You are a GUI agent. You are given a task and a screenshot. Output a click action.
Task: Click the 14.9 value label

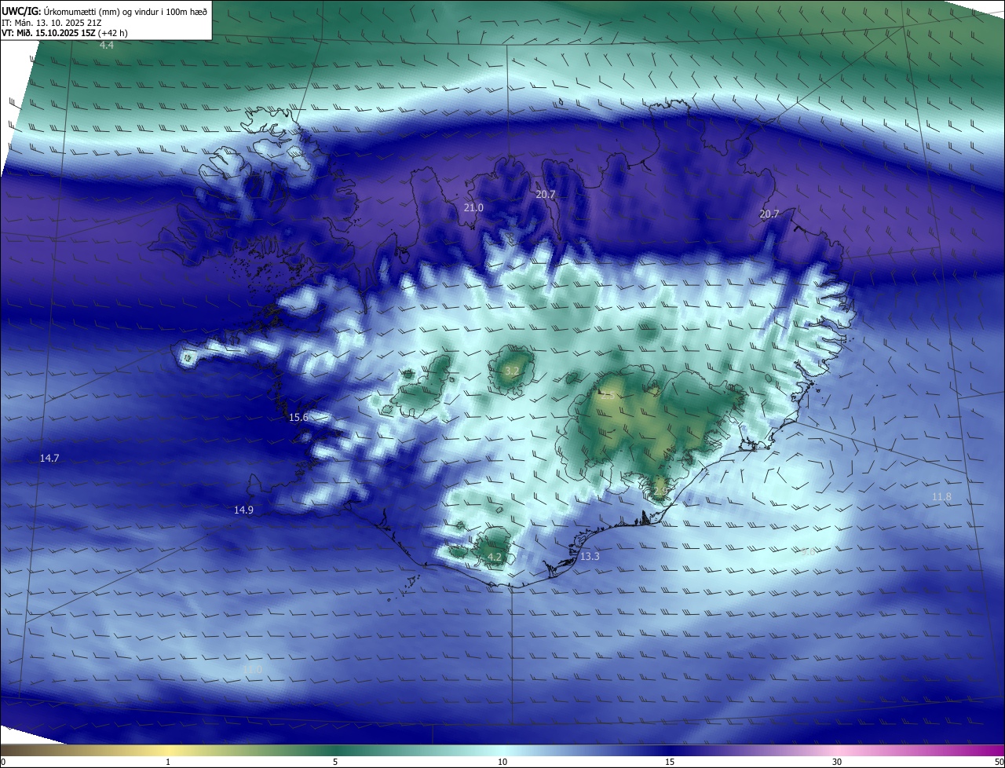coord(243,510)
